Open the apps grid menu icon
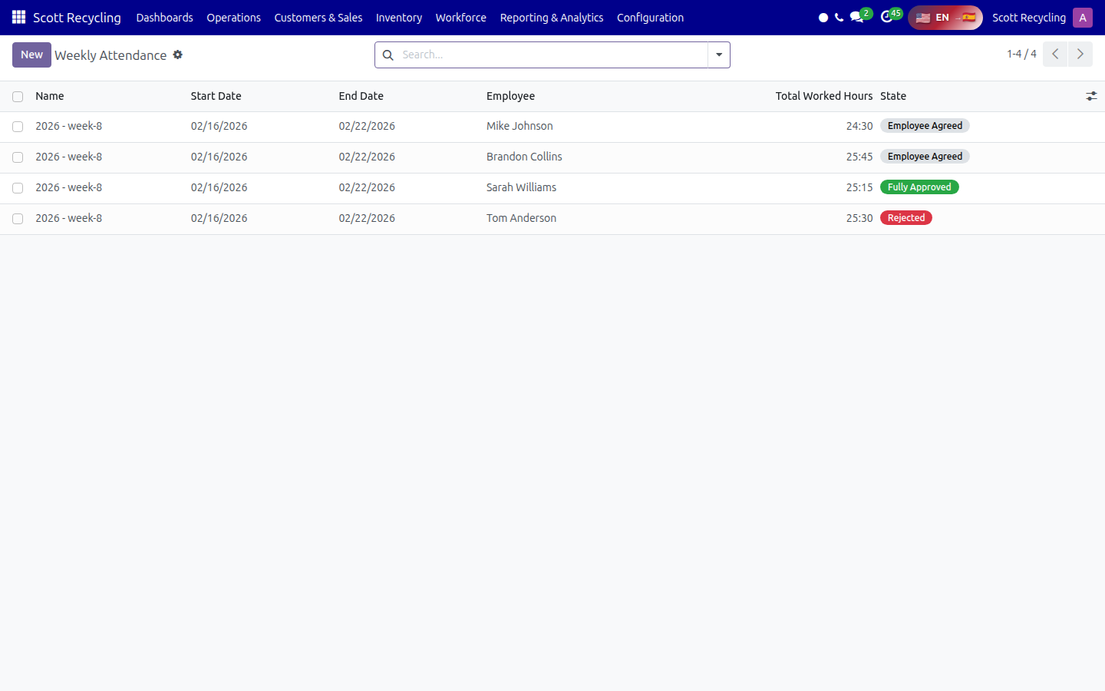 18,17
